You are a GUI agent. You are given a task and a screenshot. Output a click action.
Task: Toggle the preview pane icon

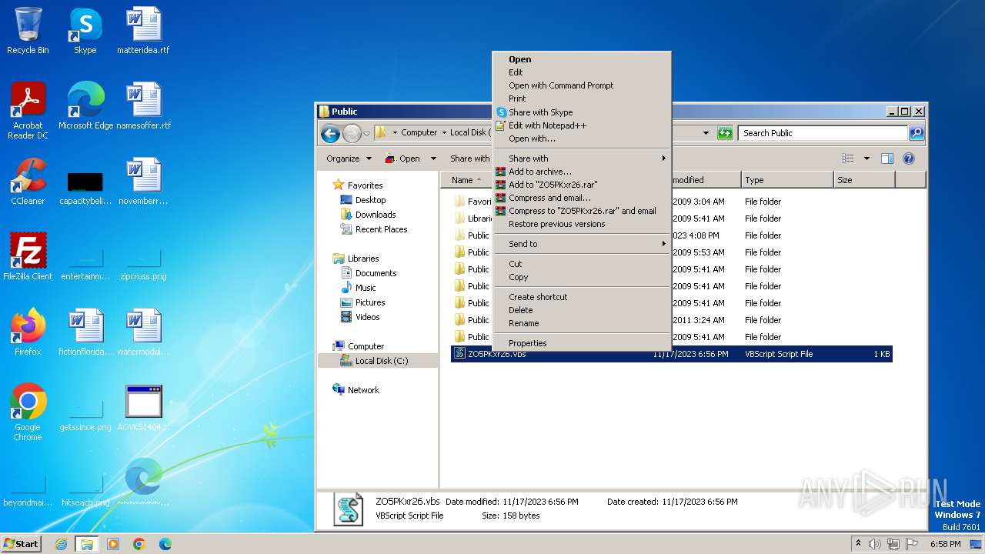click(x=886, y=159)
